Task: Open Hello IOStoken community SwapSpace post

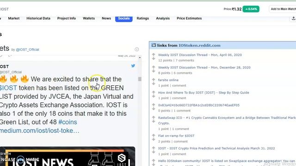Action: click(227, 162)
